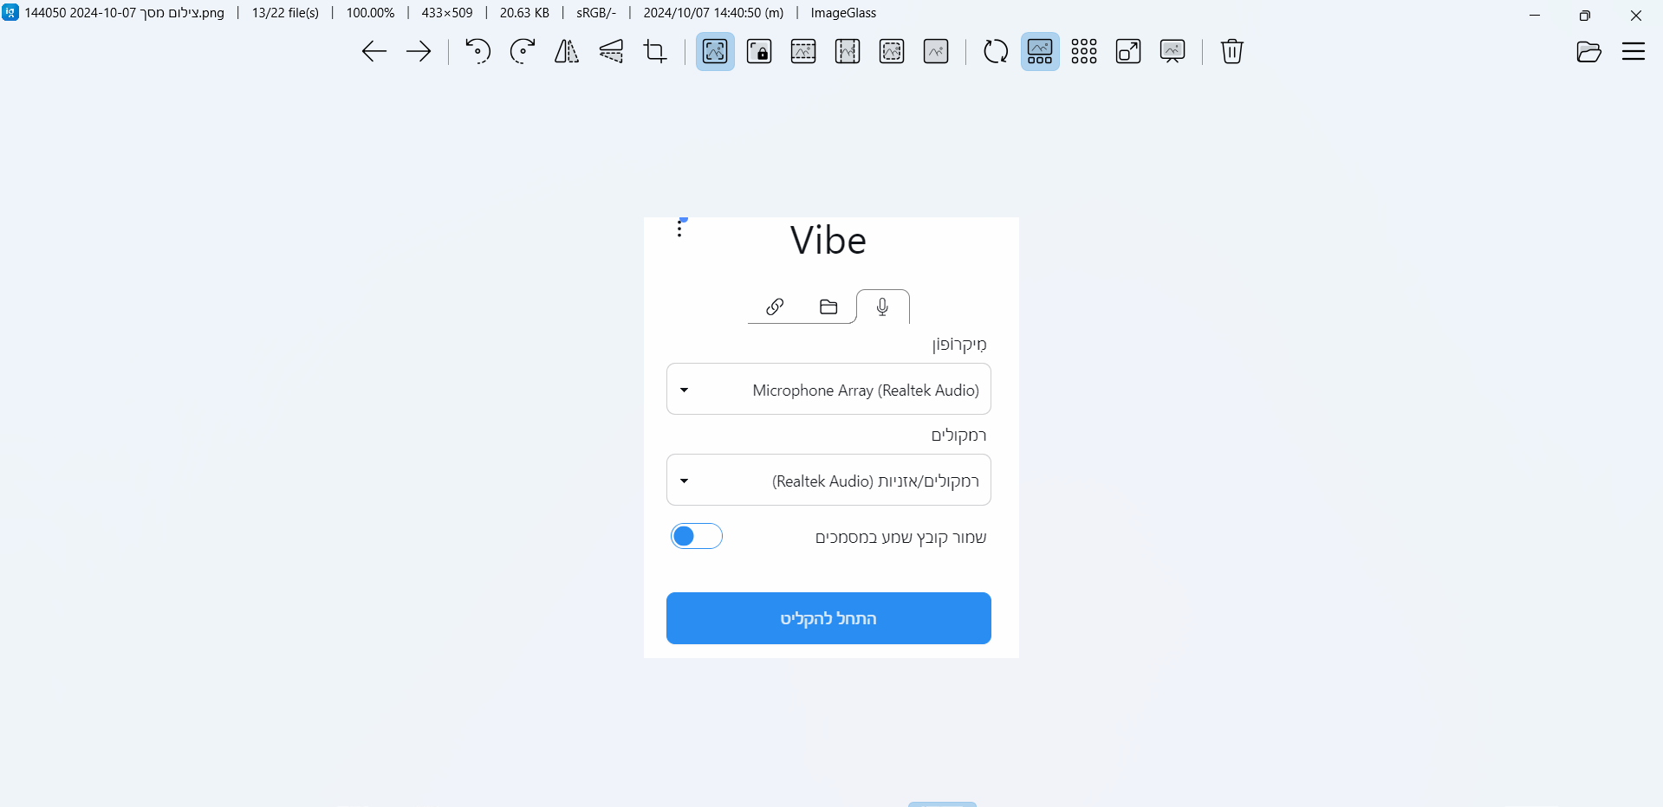Select Vibe microphone recording tab

point(882,307)
